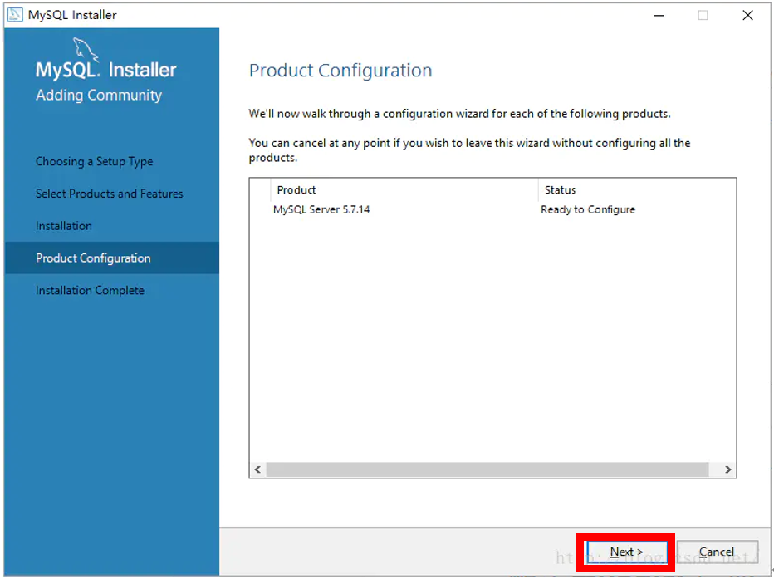Click the Ready to Configure status text

coord(588,209)
